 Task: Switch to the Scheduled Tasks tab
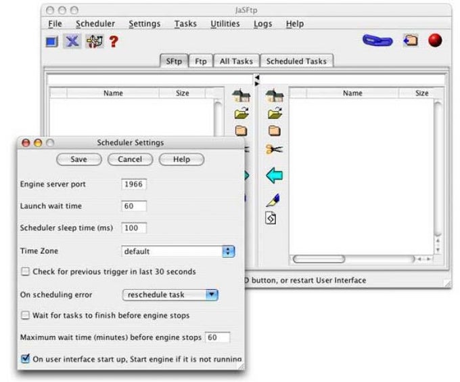click(296, 61)
